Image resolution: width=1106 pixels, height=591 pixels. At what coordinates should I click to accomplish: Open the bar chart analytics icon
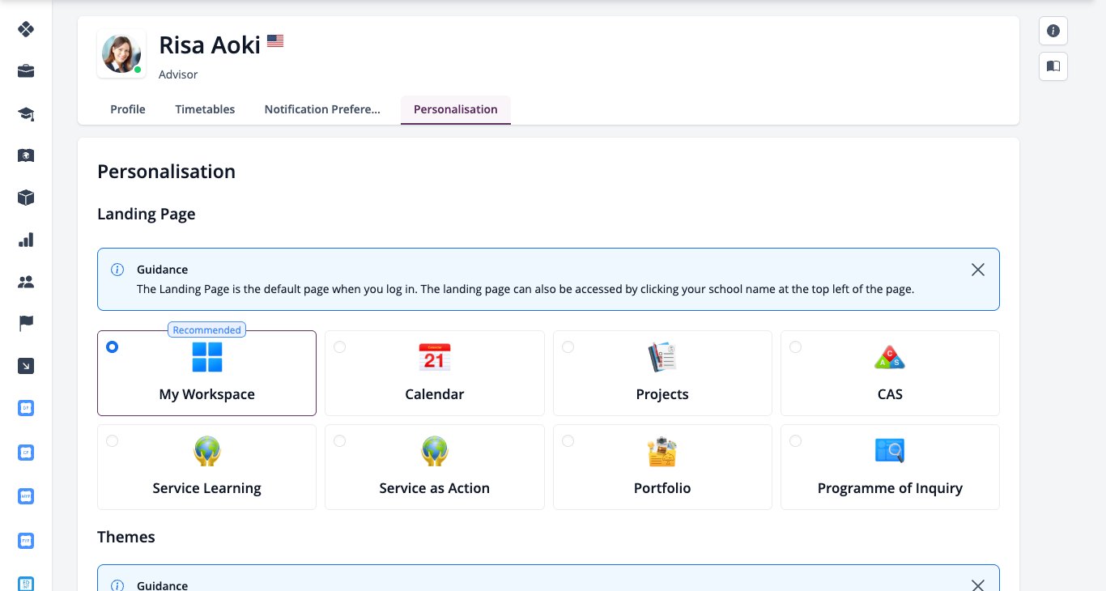pos(26,240)
